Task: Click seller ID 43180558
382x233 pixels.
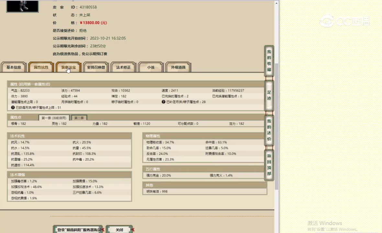Action: (88, 7)
